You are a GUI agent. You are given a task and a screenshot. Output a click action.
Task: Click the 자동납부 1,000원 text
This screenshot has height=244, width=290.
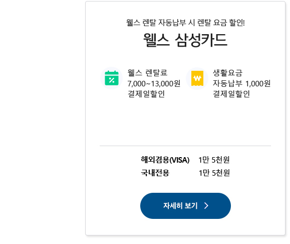pos(242,83)
